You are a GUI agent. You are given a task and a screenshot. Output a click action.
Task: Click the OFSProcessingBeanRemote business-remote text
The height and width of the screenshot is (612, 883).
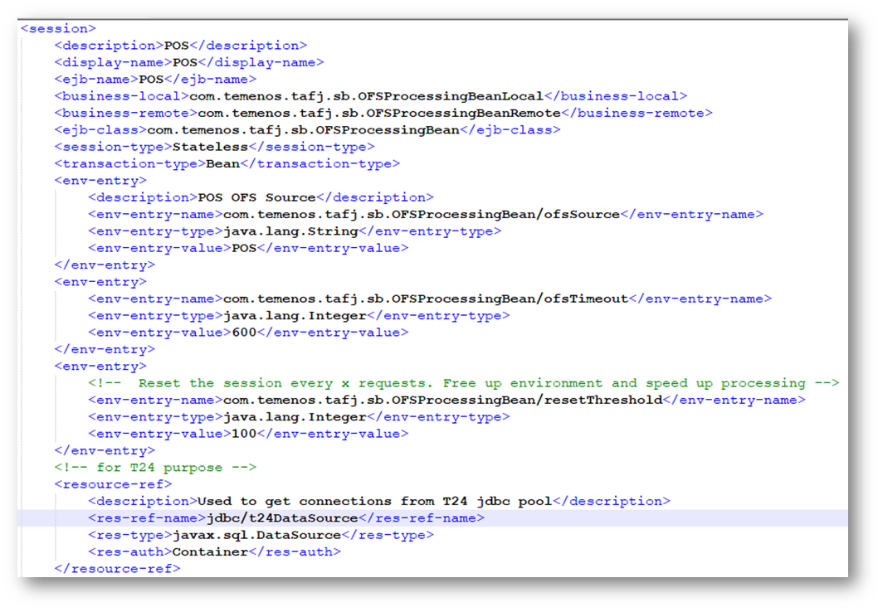click(378, 113)
